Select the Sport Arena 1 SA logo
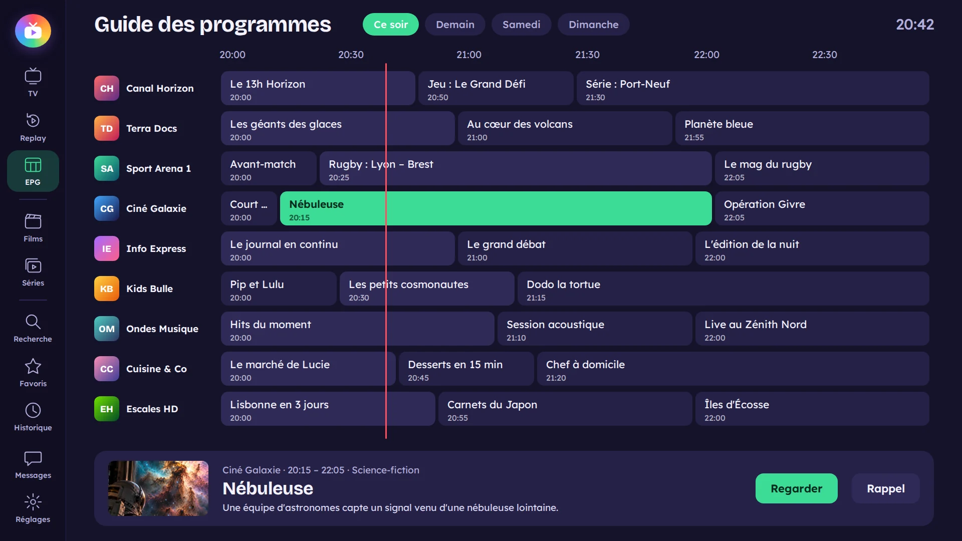 107,168
